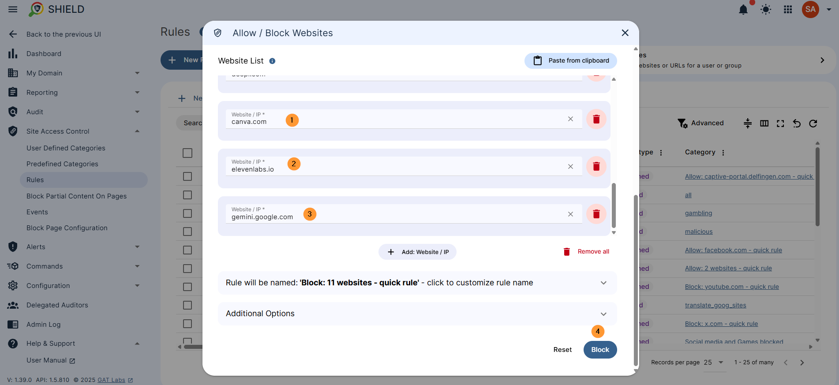Check the gambling rule row checkbox

click(x=187, y=213)
